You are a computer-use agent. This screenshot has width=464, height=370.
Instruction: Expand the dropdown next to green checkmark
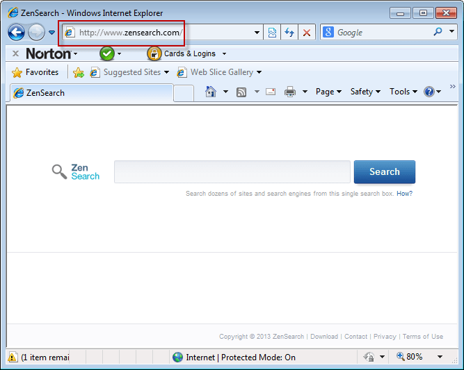[119, 53]
